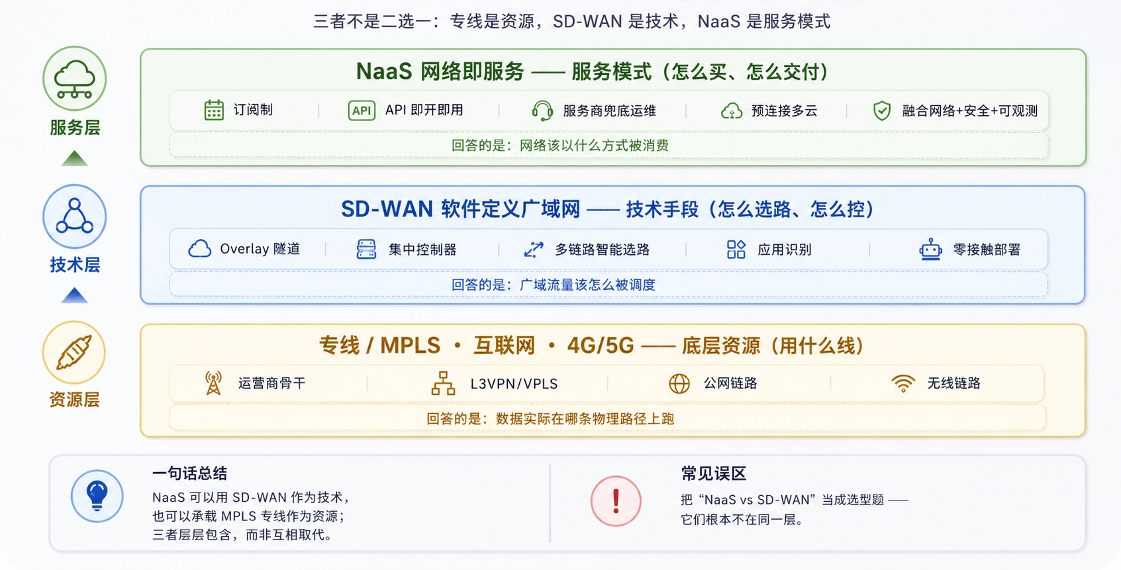The width and height of the screenshot is (1121, 570).
Task: Click the globe icon beside 公网链路
Action: (x=679, y=383)
